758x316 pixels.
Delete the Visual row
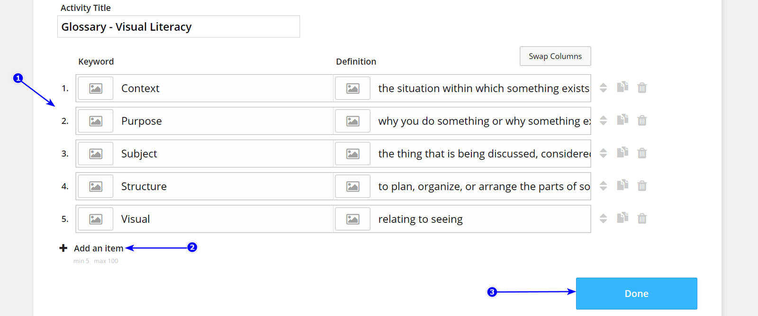642,218
